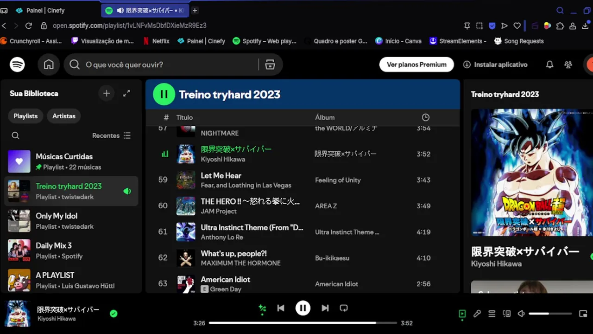Open artist Kiyoshi Hikawa in track list
The image size is (593, 334).
tap(223, 159)
